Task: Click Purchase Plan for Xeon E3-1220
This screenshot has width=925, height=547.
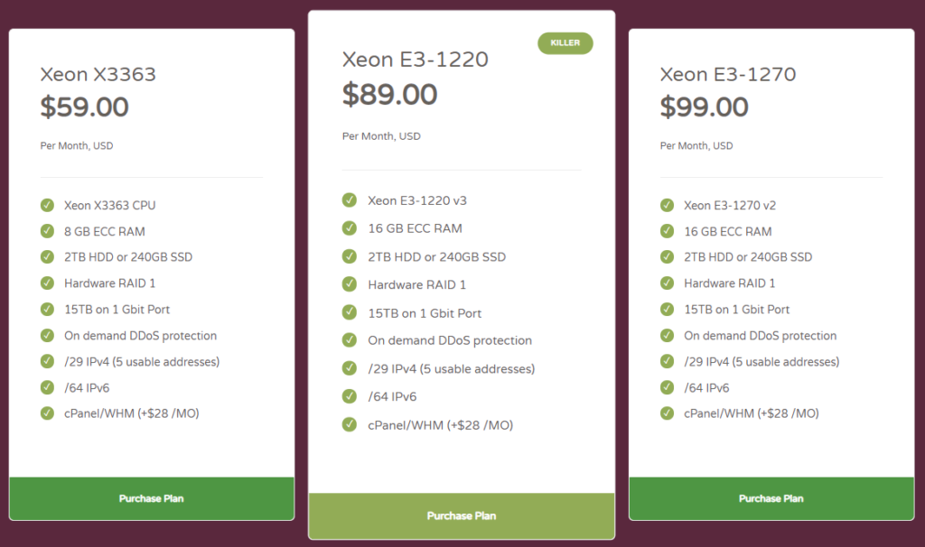Action: [x=462, y=515]
